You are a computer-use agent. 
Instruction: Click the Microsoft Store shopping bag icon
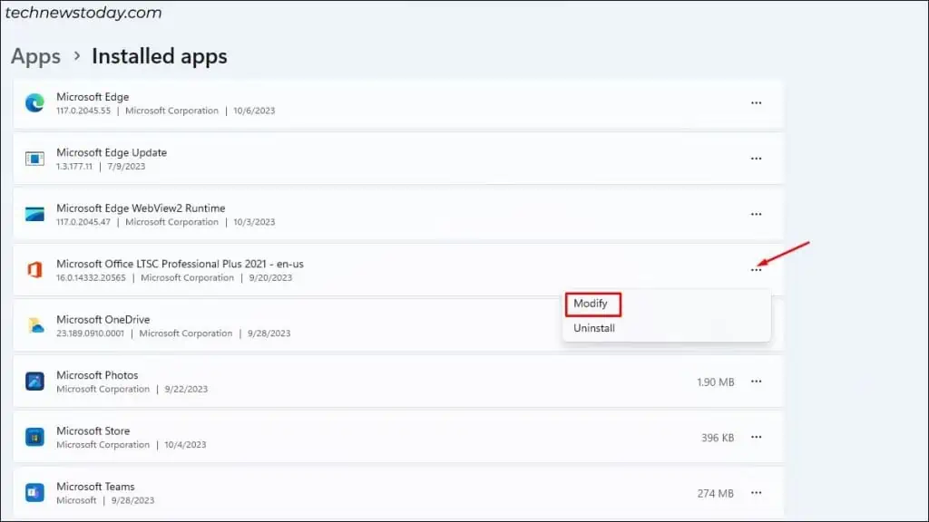34,437
